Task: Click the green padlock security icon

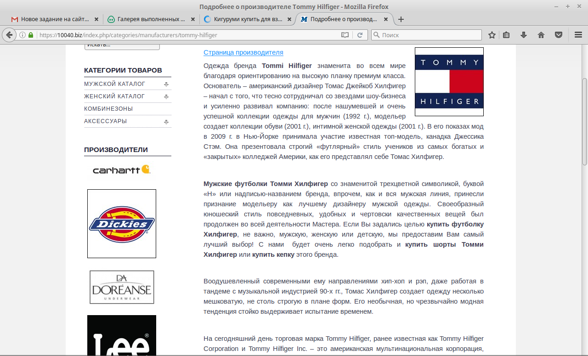Action: 31,35
